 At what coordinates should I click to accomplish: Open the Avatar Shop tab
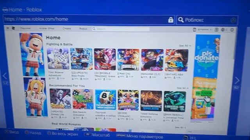point(47,28)
